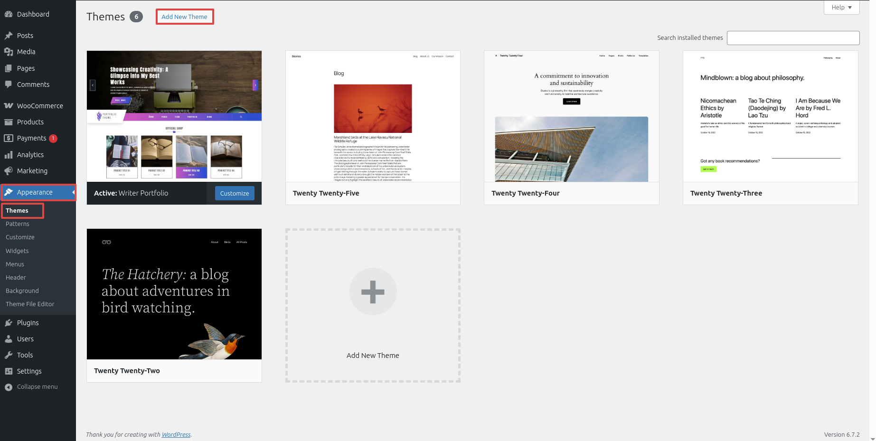This screenshot has width=876, height=441.
Task: Click the Collapse menu arrow icon
Action: click(9, 387)
